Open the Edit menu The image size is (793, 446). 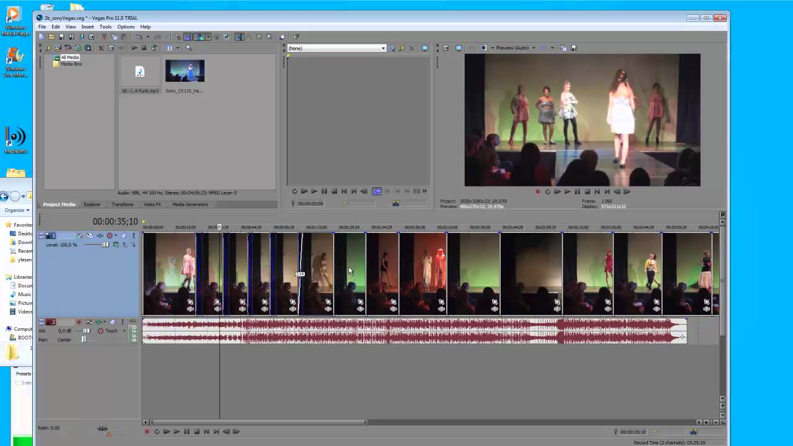pyautogui.click(x=56, y=27)
